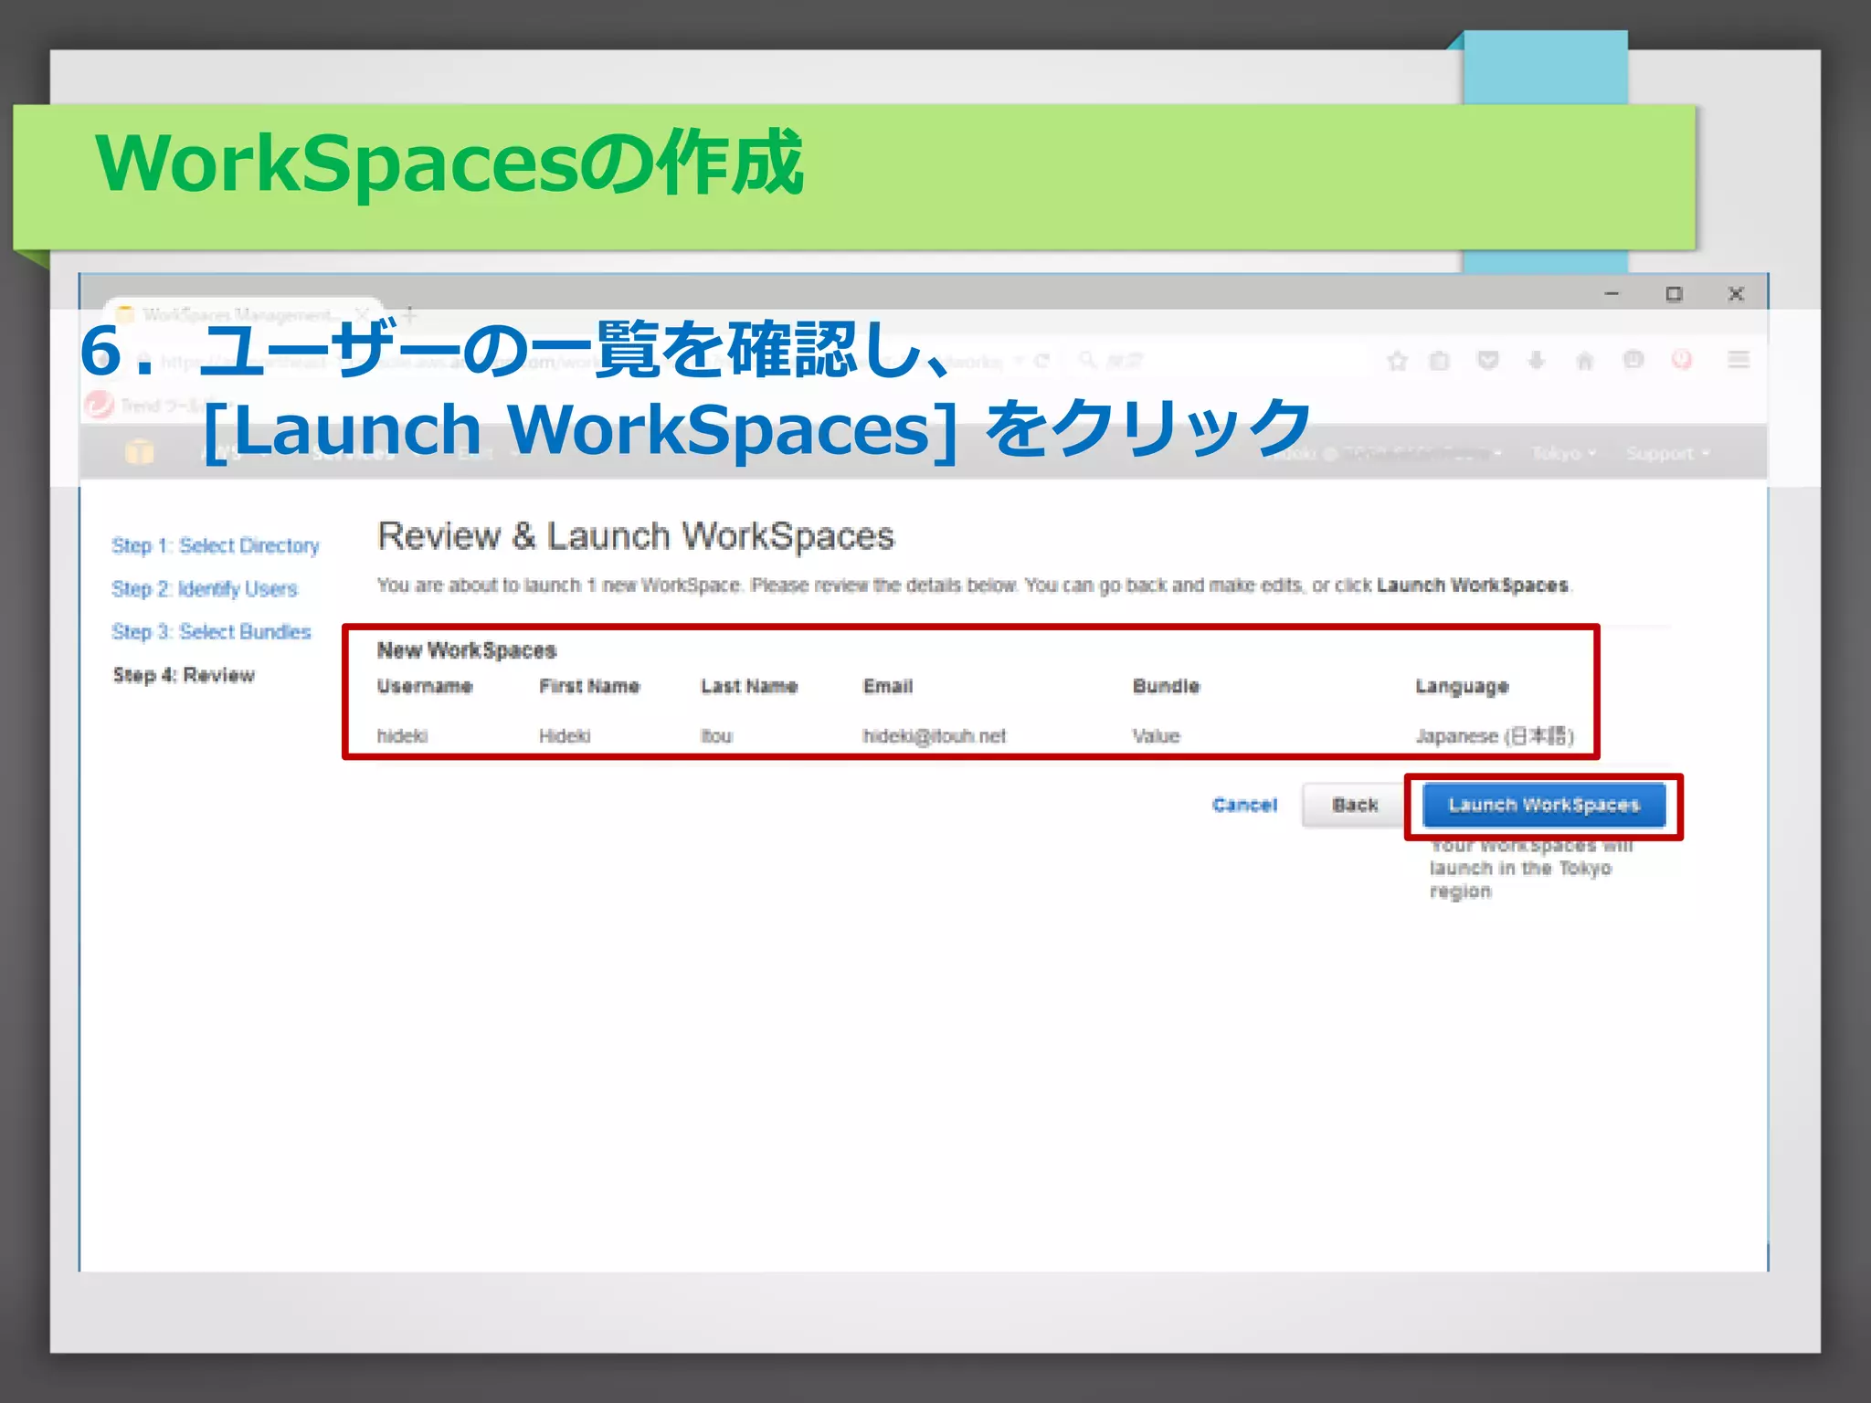The image size is (1871, 1403).
Task: Open the bookmarks list clipboard icon
Action: pos(1439,361)
